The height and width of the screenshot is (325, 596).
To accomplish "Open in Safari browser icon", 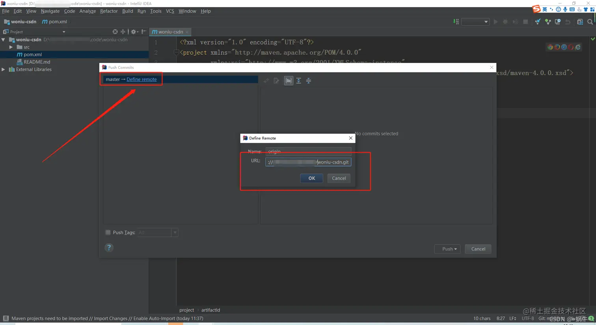I will 564,47.
